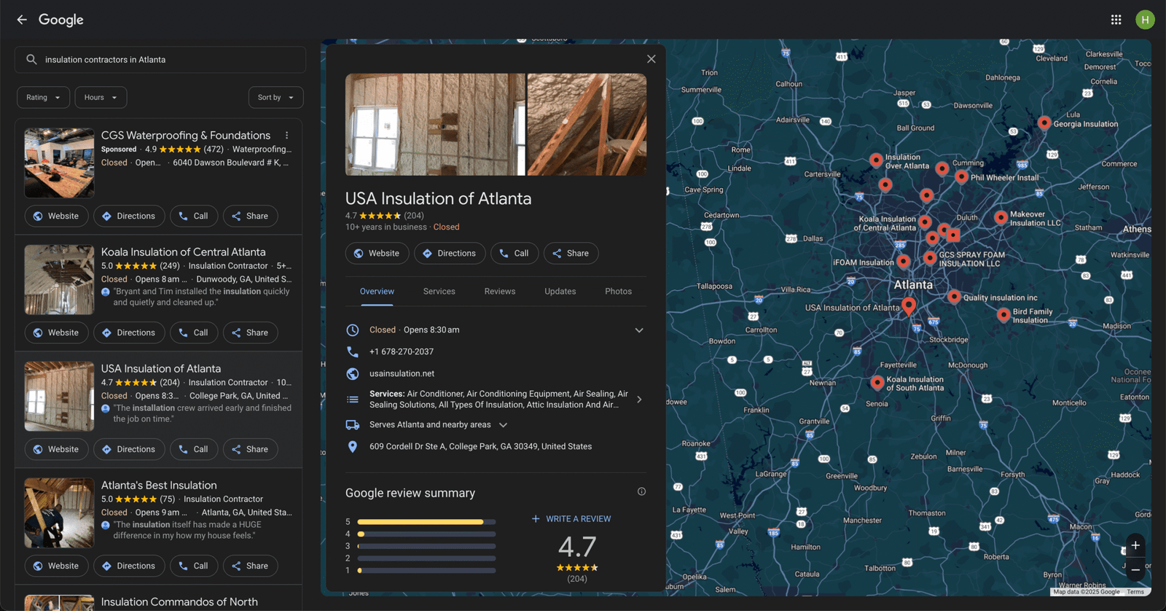Click the 1-star rating bar
Screen dimensions: 1166x611
click(426, 570)
